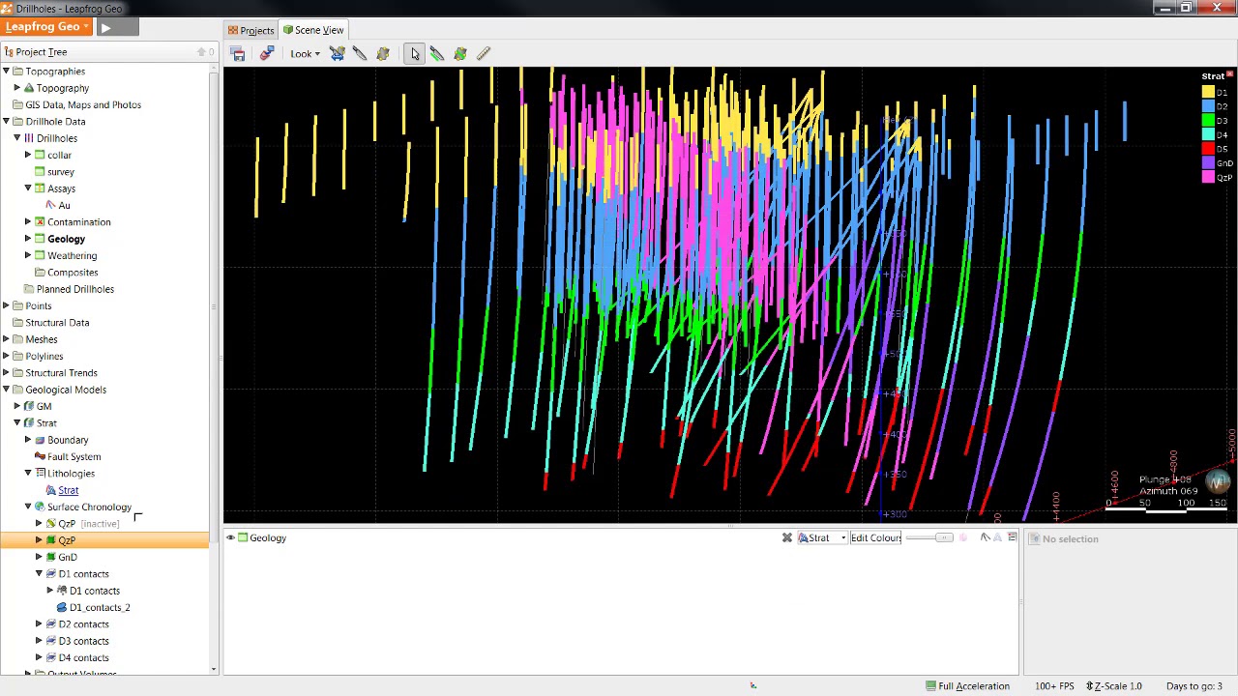Viewport: 1238px width, 696px height.
Task: Collapse the Assays table node
Action: pyautogui.click(x=28, y=188)
